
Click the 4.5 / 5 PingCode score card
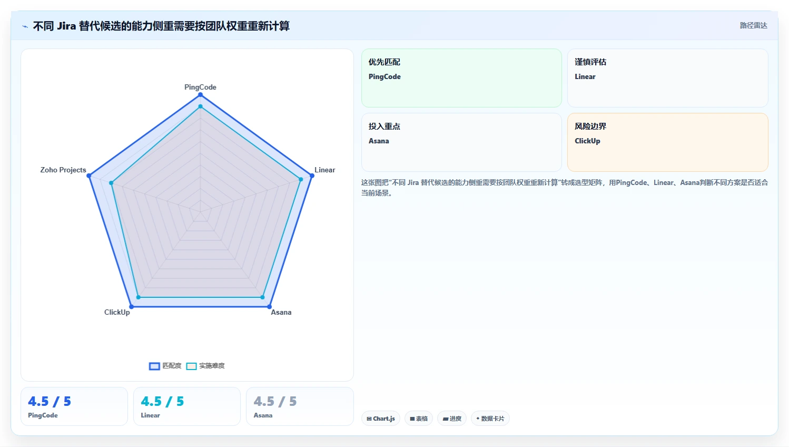(74, 406)
